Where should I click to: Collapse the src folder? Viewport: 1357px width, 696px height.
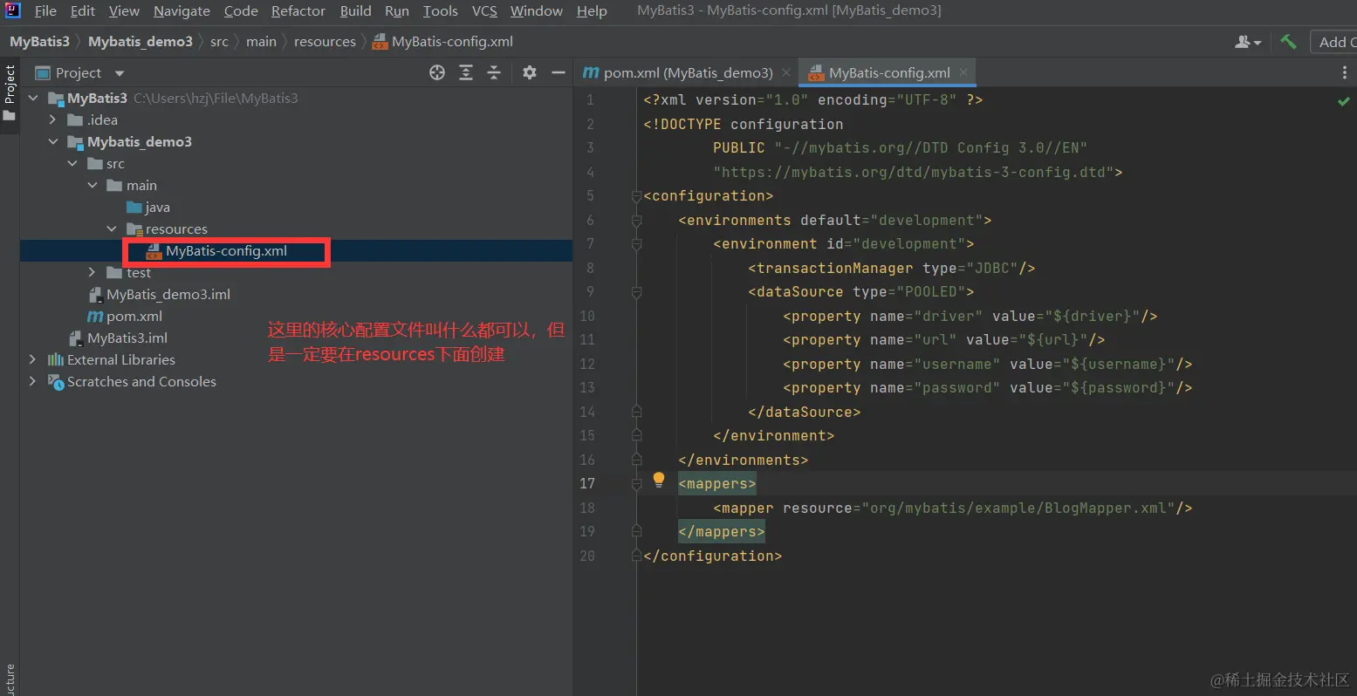tap(72, 163)
